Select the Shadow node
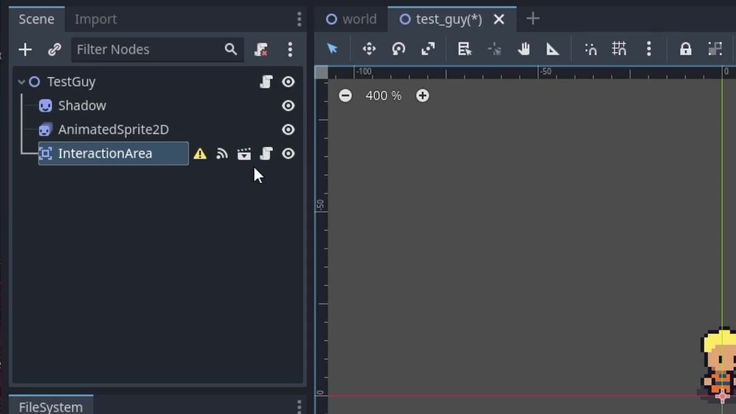This screenshot has width=736, height=414. (82, 106)
